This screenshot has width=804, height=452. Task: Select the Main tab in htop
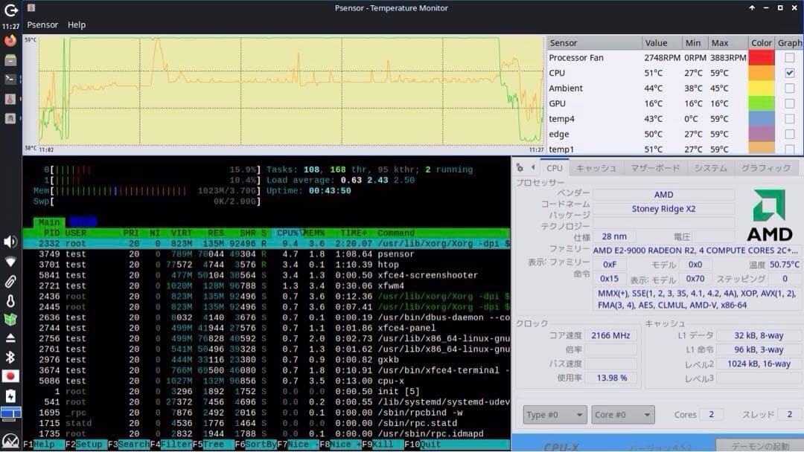tap(49, 222)
